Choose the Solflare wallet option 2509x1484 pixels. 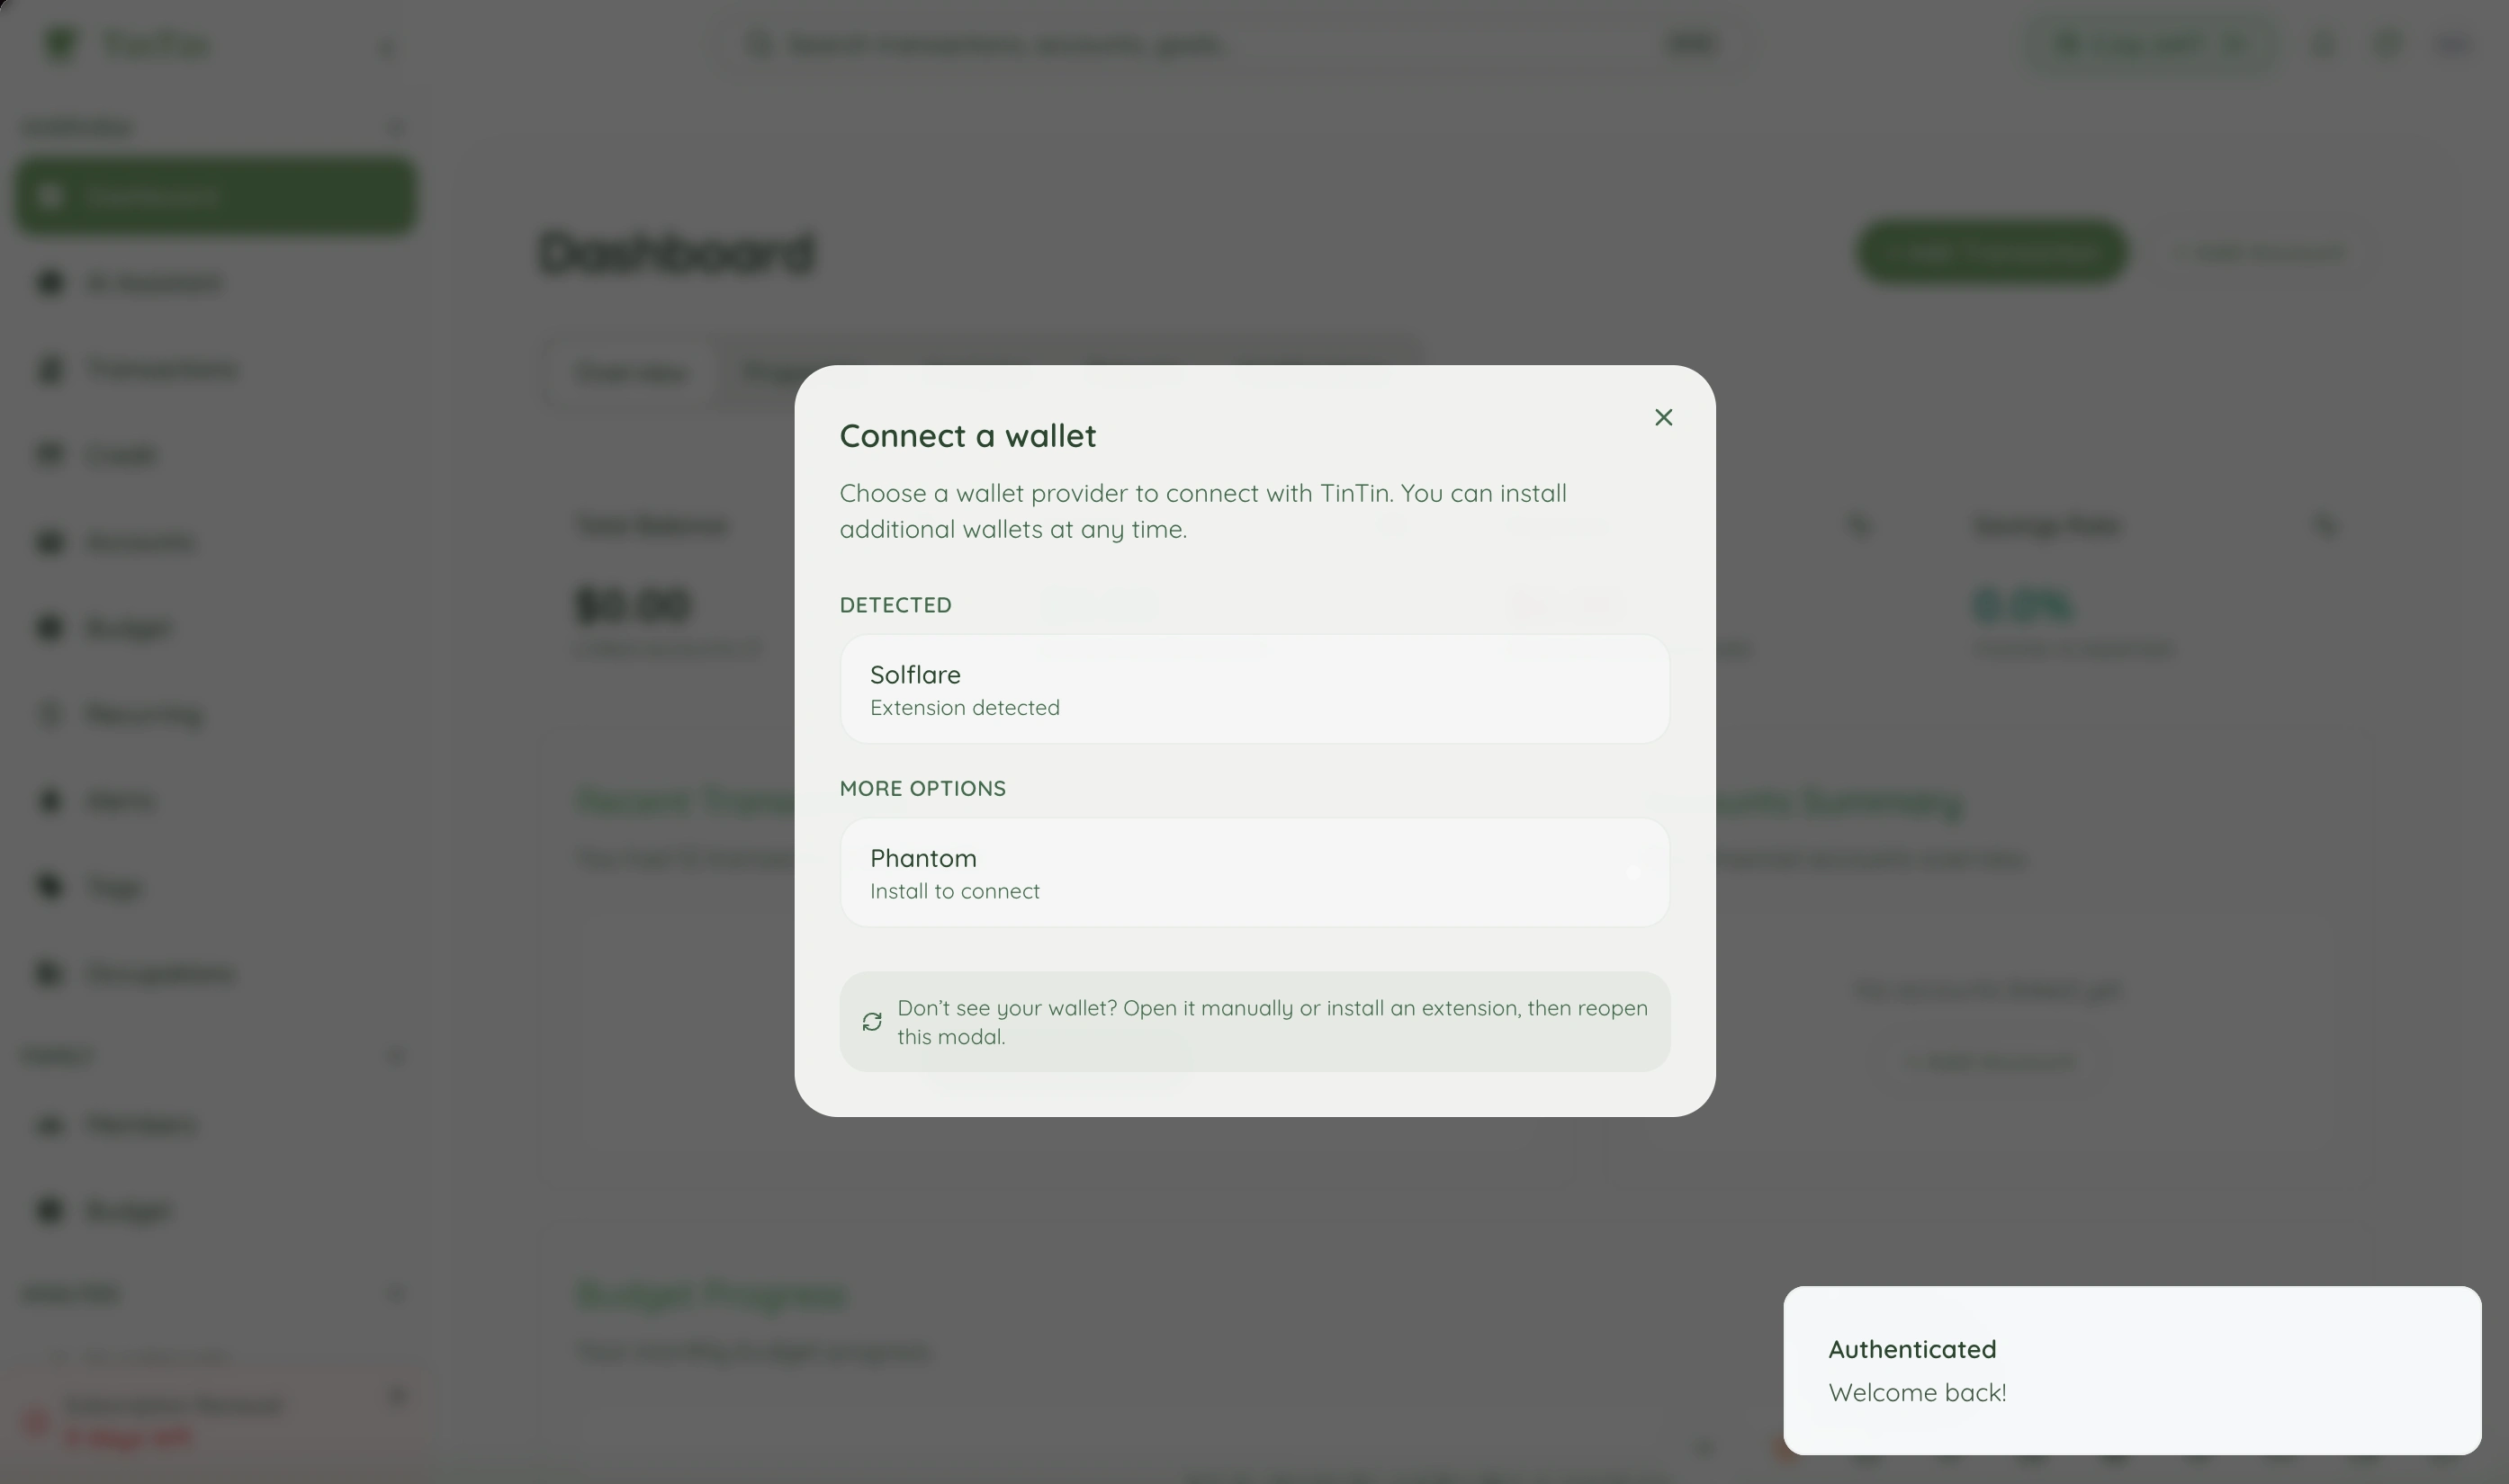pyautogui.click(x=1254, y=689)
